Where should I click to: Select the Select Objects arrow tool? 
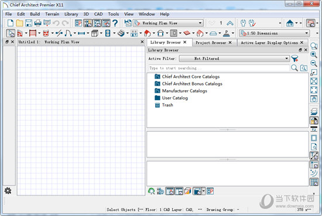pyautogui.click(x=11, y=33)
